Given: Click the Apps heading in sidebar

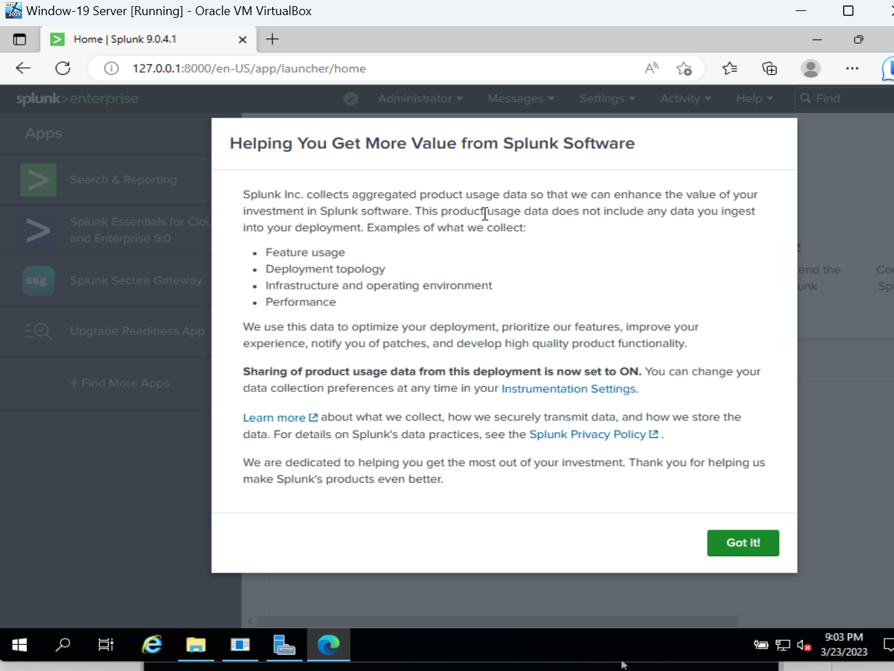Looking at the screenshot, I should coord(43,133).
